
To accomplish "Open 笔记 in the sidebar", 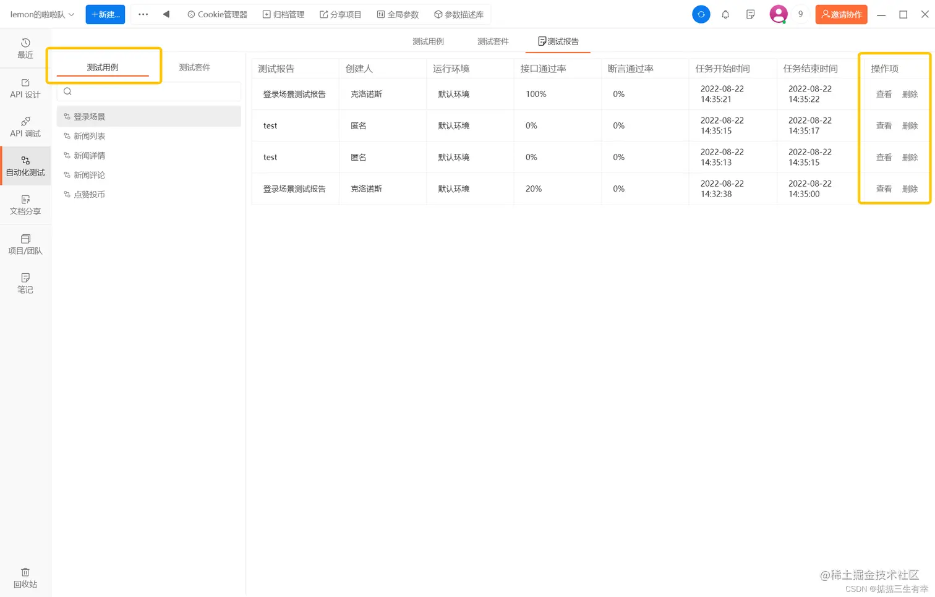I will [x=25, y=283].
